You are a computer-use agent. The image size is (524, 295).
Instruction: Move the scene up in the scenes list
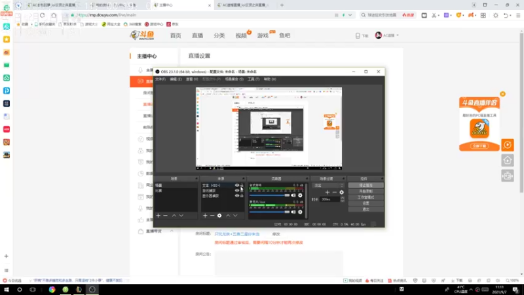pyautogui.click(x=174, y=216)
